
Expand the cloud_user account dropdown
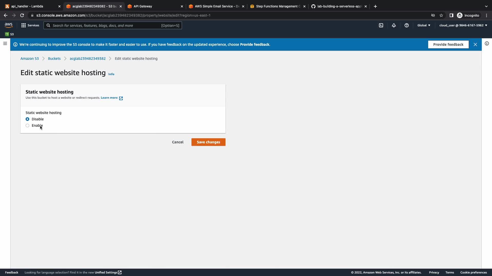click(463, 25)
